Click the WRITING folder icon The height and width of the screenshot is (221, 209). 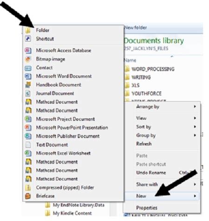coord(127,77)
